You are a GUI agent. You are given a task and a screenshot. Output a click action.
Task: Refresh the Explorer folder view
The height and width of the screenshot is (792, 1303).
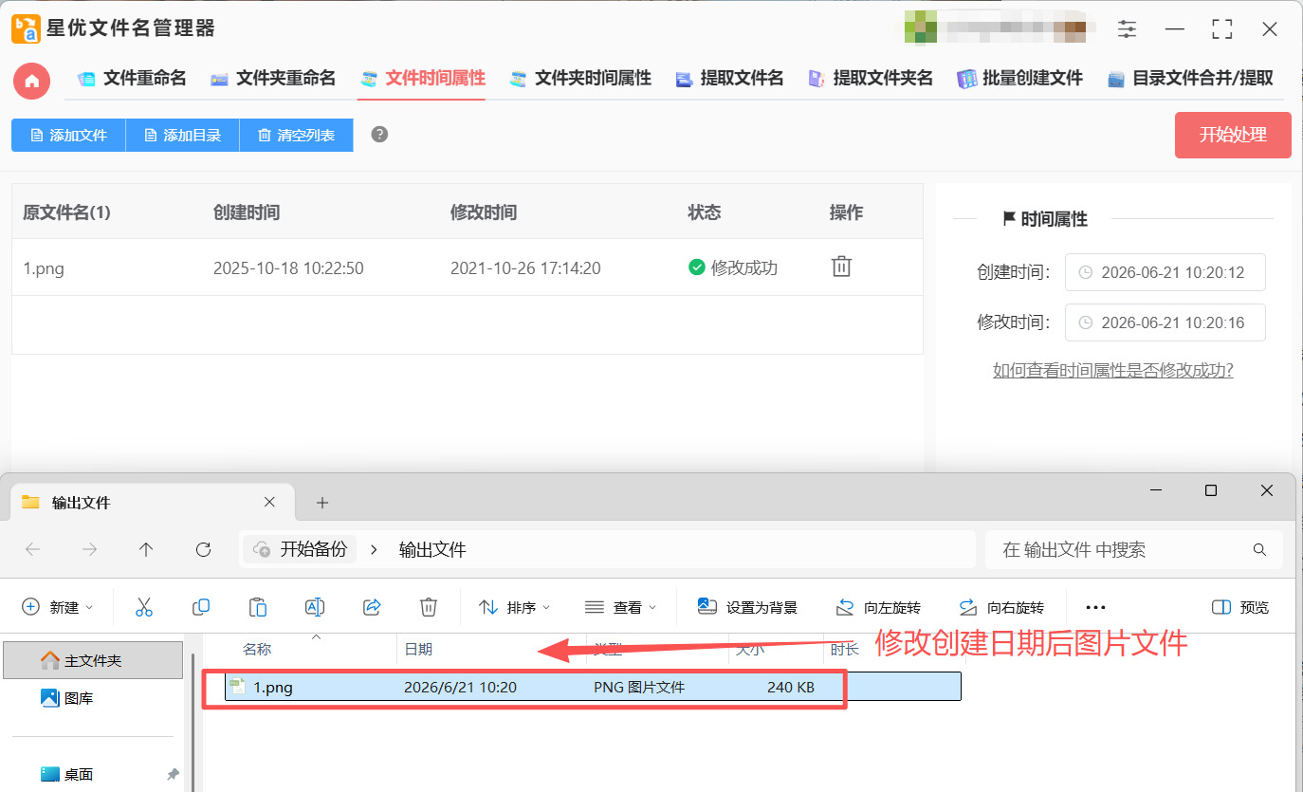coord(203,549)
